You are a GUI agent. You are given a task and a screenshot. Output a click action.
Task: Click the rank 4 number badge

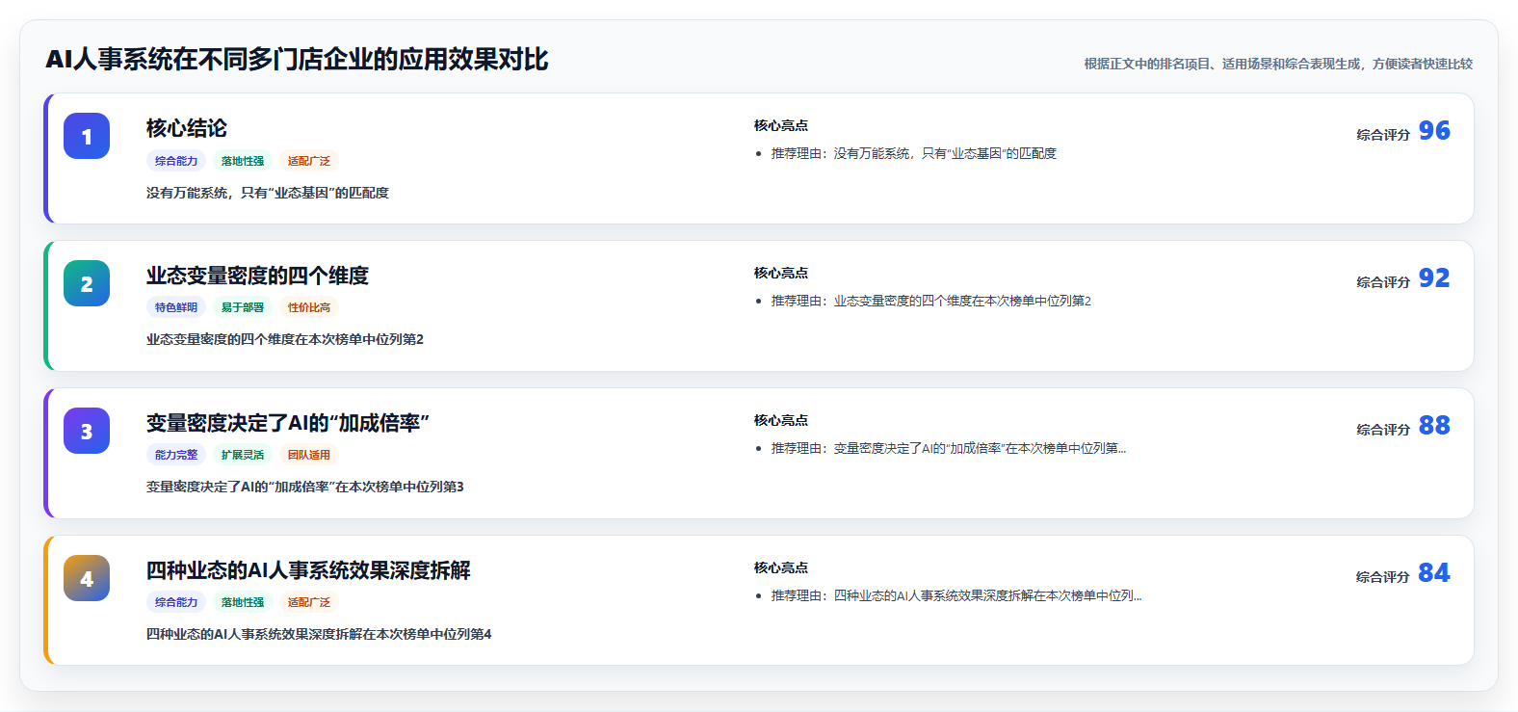87,578
